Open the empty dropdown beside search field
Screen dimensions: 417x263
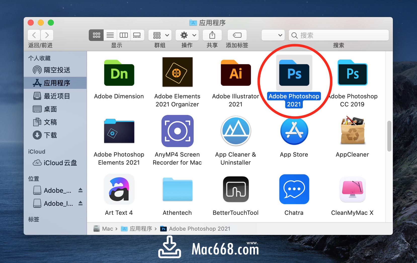[x=273, y=35]
